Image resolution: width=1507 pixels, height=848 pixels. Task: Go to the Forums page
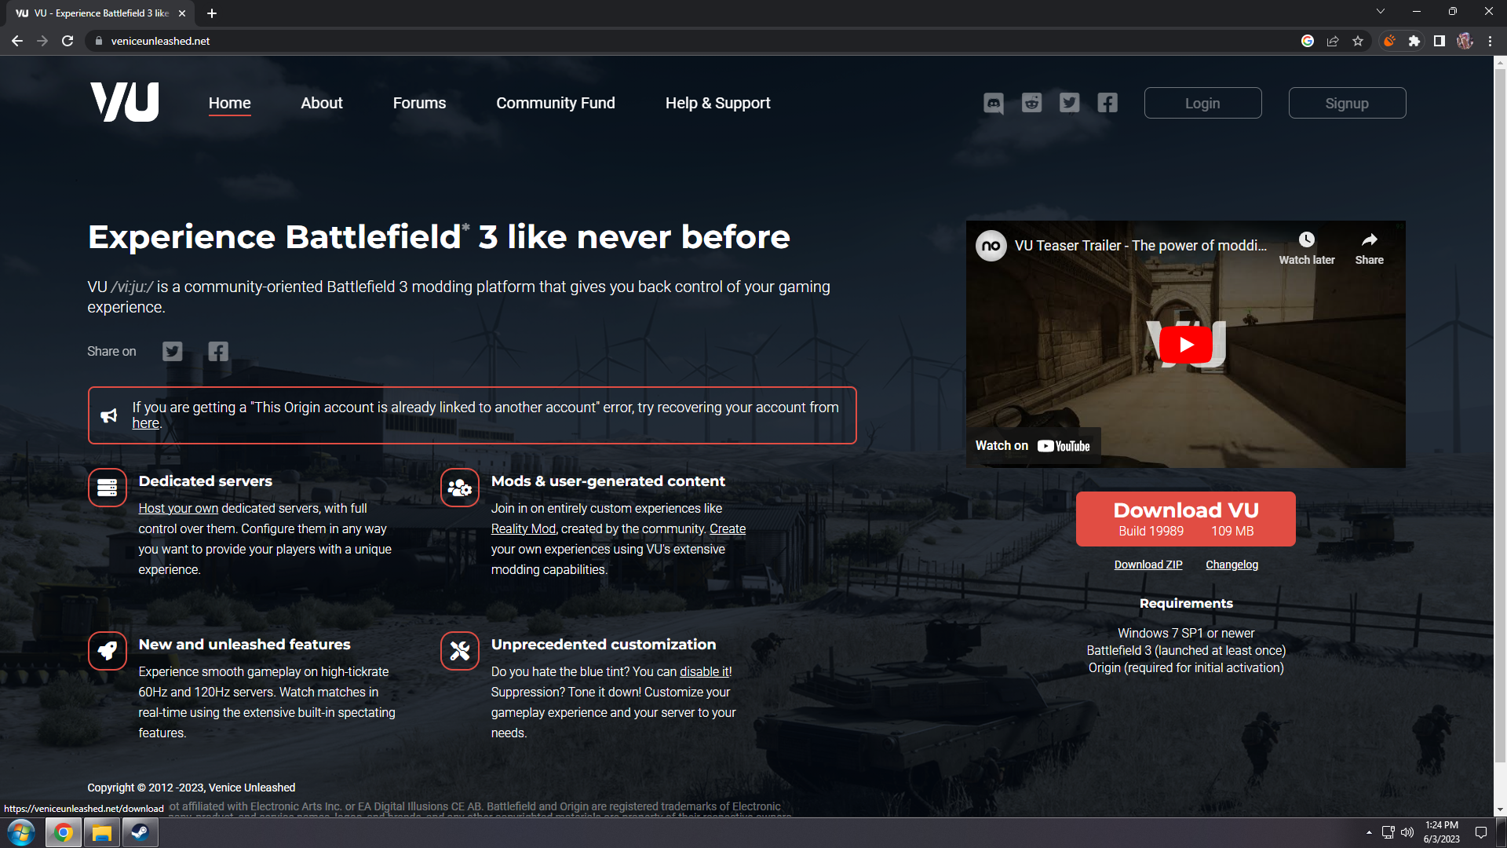pos(419,103)
